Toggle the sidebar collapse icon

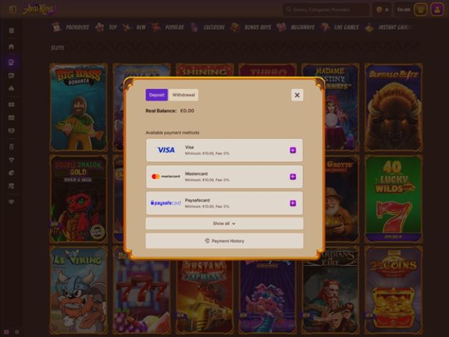coord(12,10)
